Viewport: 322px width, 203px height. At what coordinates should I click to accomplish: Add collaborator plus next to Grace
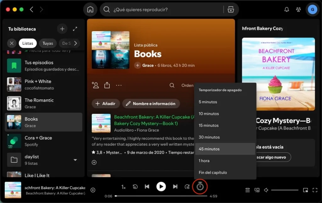coord(137,65)
